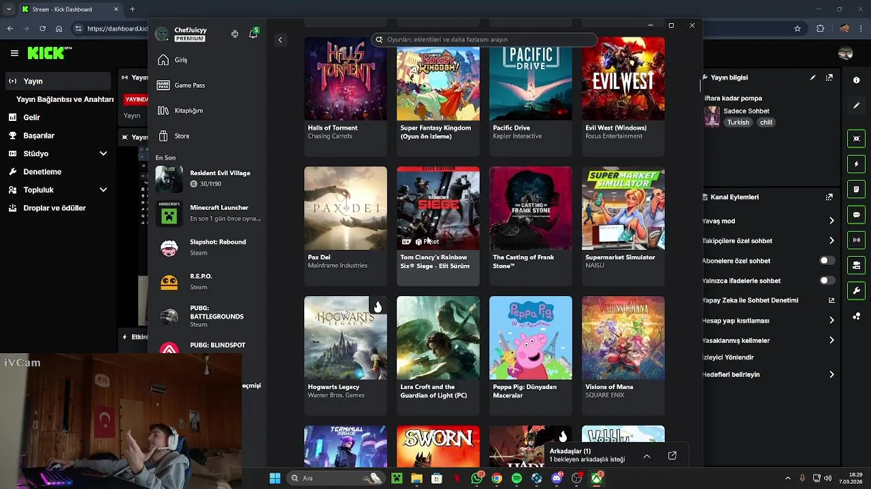Open Hogwarts Legacy game tile

click(346, 355)
